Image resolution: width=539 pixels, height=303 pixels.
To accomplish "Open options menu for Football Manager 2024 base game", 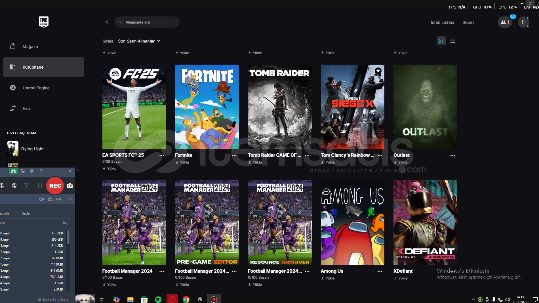I will 162,271.
